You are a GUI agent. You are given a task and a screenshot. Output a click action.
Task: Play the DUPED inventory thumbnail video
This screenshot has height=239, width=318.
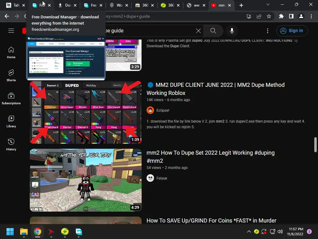pyautogui.click(x=86, y=112)
